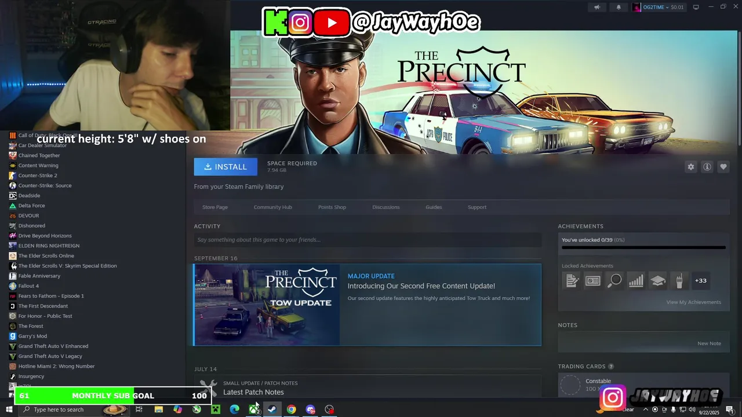Select Fears to Fathom - Episode 1
This screenshot has height=417, width=742.
tap(51, 296)
